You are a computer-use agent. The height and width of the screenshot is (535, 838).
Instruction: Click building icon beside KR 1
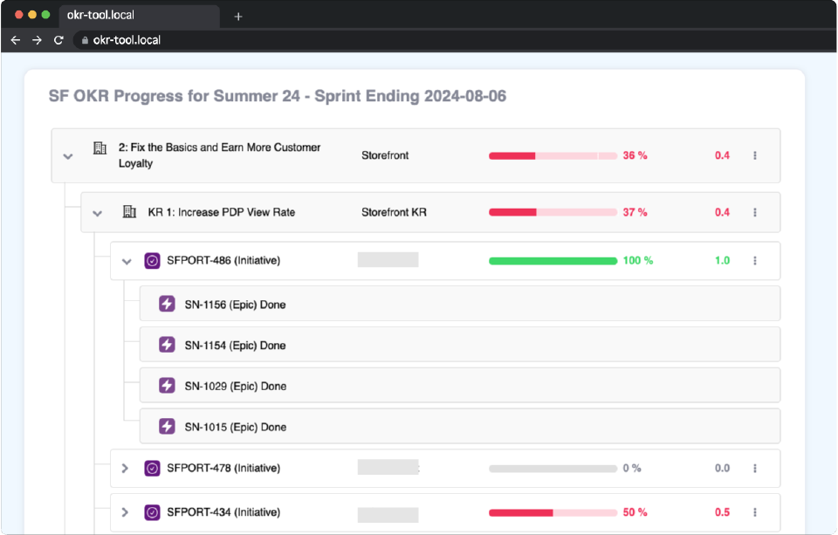(129, 212)
